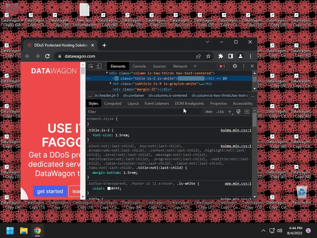
Task: Open the Chrome profile avatar icon
Action: (x=240, y=56)
